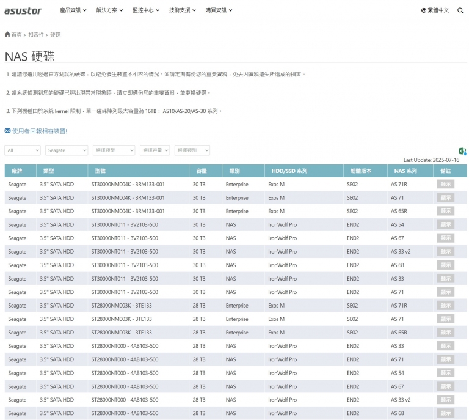469x420 pixels.
Task: Click SE02 firmware in AS 71 28 TB row
Action: [x=352, y=319]
